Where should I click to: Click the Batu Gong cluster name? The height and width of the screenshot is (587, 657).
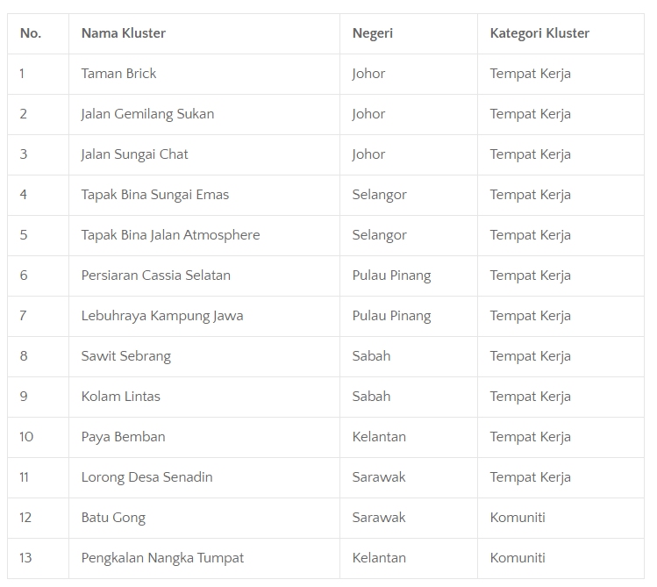[x=113, y=518]
